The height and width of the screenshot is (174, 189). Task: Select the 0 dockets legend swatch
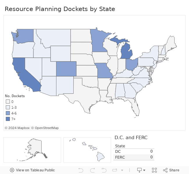coord(8,101)
